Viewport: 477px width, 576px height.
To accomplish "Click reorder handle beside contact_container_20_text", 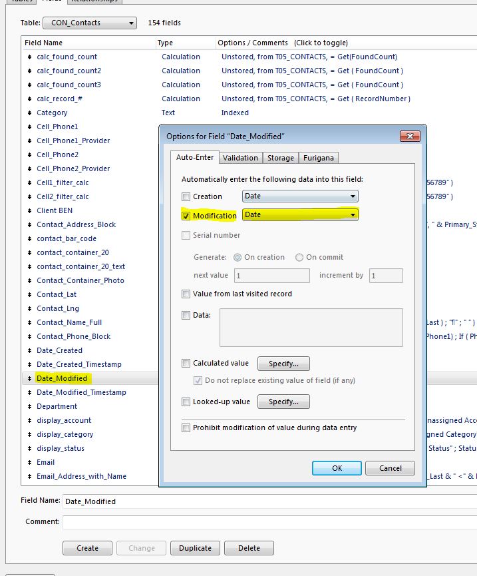I will pyautogui.click(x=29, y=267).
